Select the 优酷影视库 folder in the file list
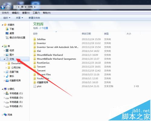The height and width of the screenshot is (121, 151). pyautogui.click(x=43, y=82)
